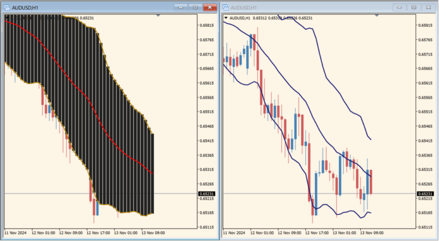Maximize the left AUDUSD chart window
Screen dimensions: 439x241
(195, 7)
